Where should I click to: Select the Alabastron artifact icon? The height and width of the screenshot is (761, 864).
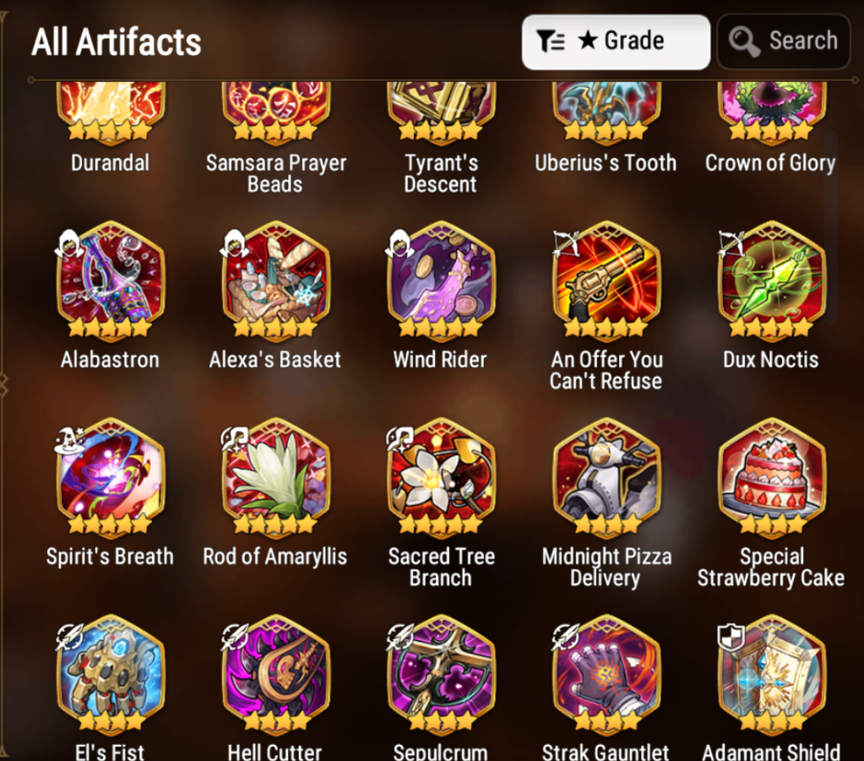click(x=110, y=279)
